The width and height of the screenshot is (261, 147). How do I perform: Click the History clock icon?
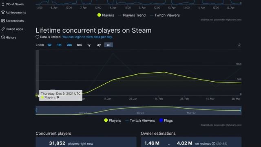coord(3,38)
